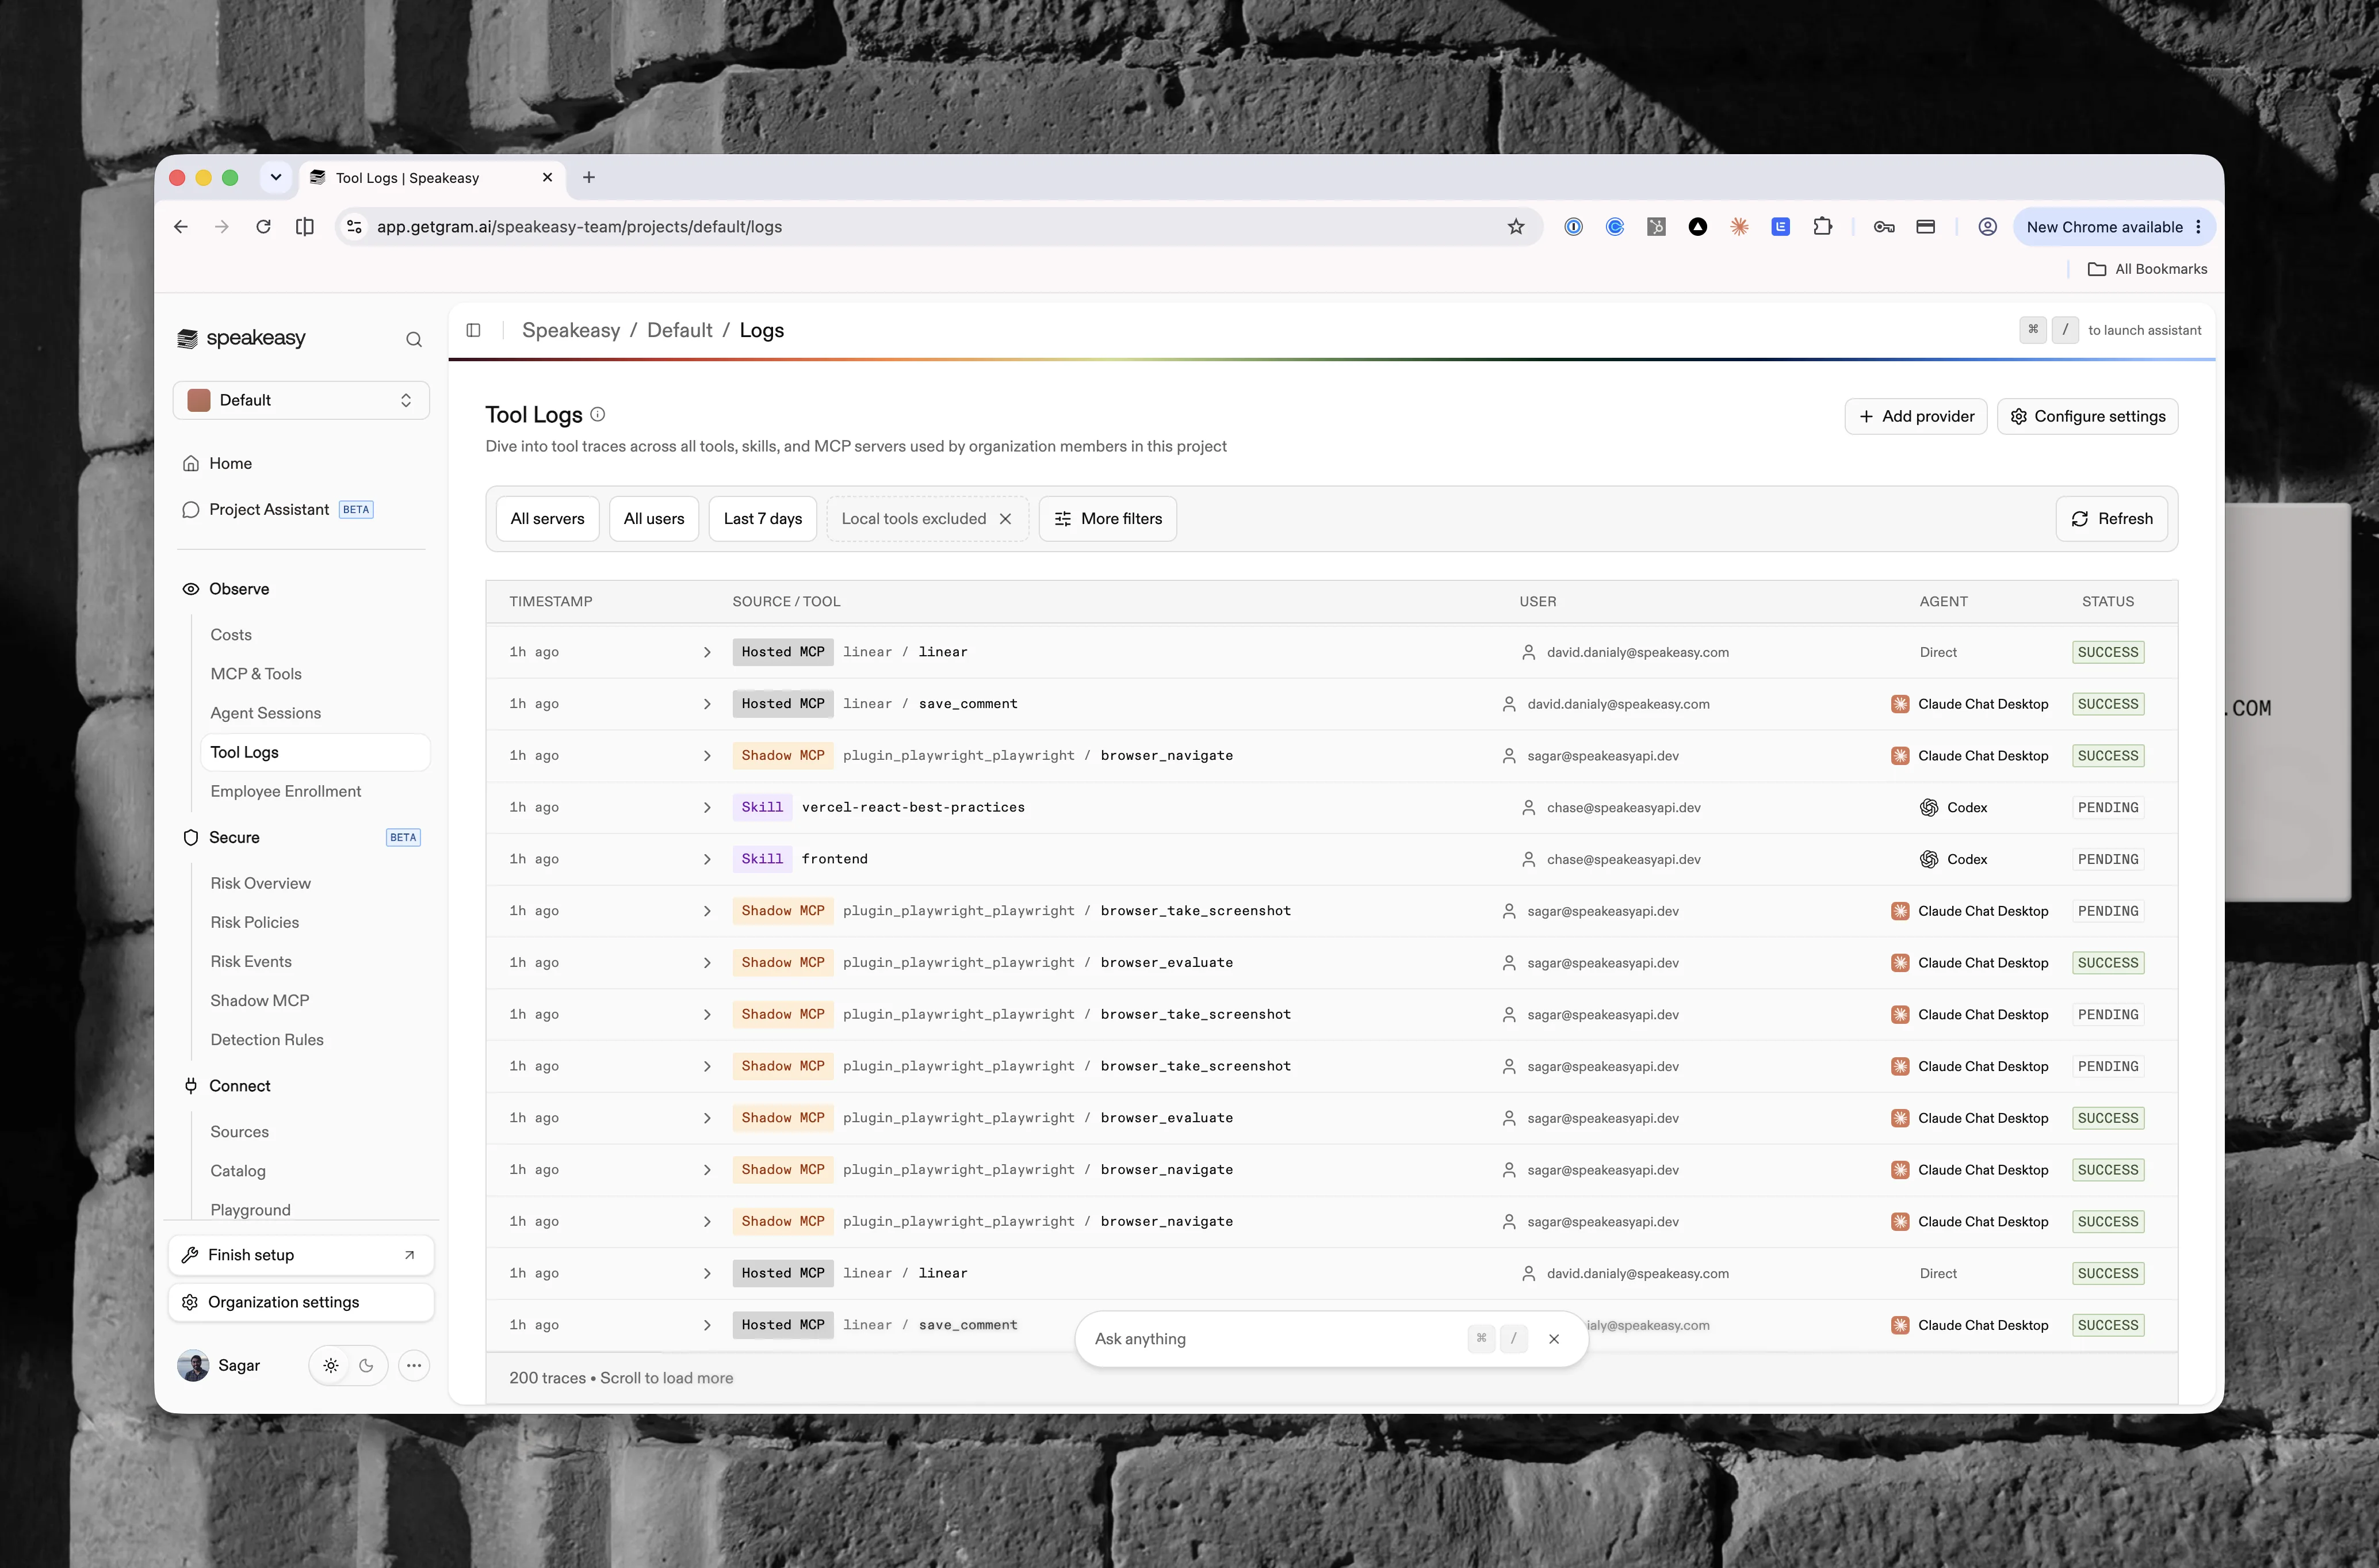Go to Home in the sidebar
The image size is (2379, 1568).
[230, 463]
